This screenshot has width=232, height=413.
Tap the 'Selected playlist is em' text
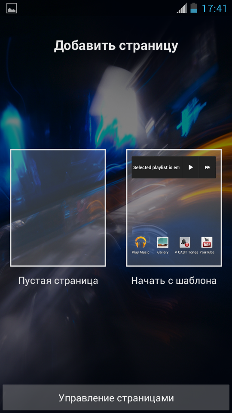(156, 167)
